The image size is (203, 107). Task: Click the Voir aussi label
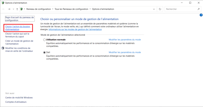pyautogui.click(x=10, y=93)
